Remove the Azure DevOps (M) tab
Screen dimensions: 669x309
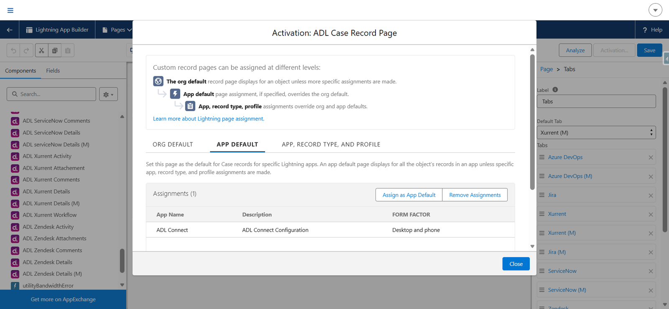pyautogui.click(x=651, y=177)
